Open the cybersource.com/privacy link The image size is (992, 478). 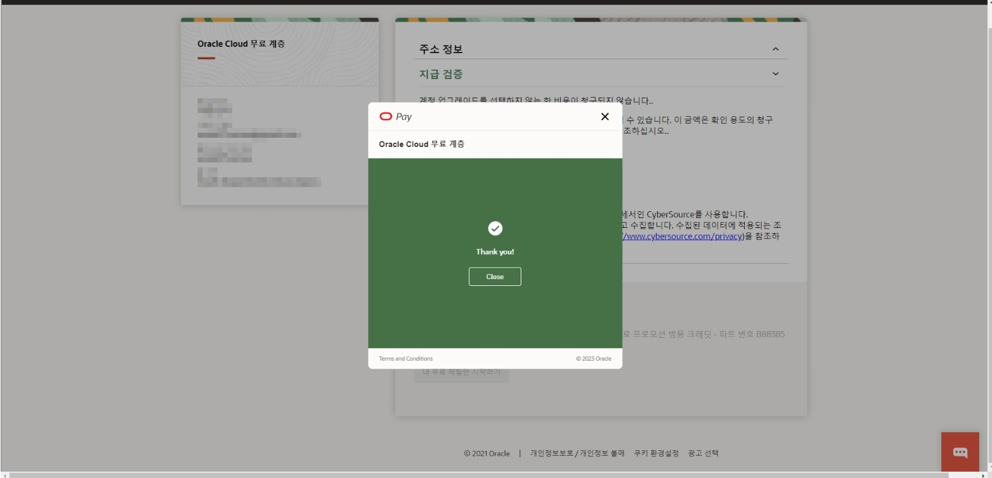(x=682, y=237)
